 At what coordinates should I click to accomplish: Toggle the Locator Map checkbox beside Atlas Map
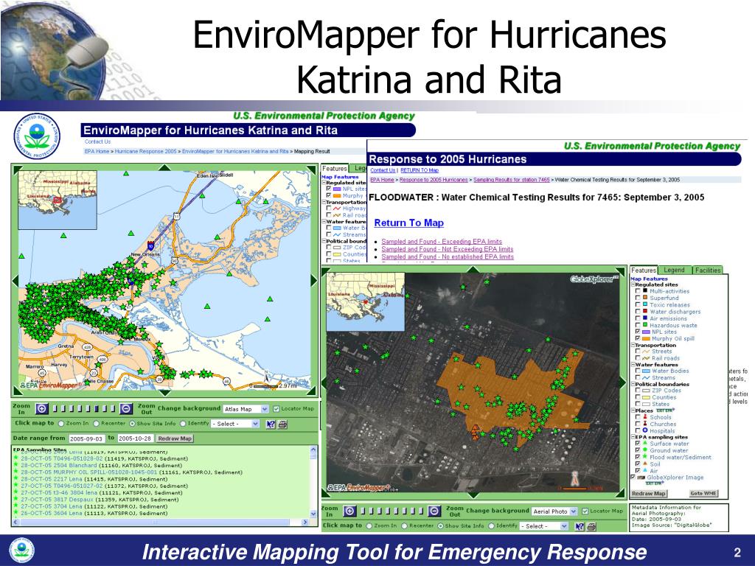point(276,408)
